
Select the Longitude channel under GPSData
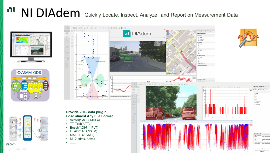[201, 39]
